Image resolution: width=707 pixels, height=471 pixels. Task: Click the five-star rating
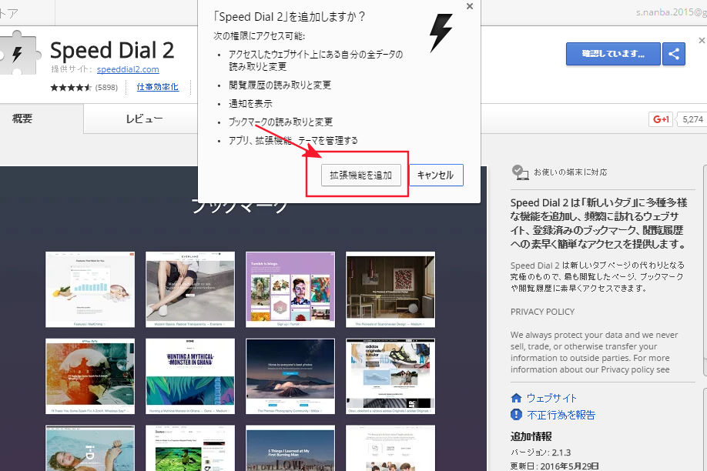[71, 88]
